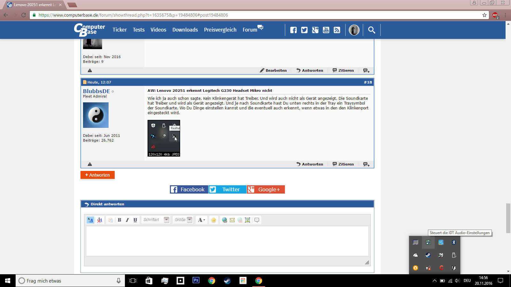Open the Ticker menu item
511x287 pixels.
[120, 30]
